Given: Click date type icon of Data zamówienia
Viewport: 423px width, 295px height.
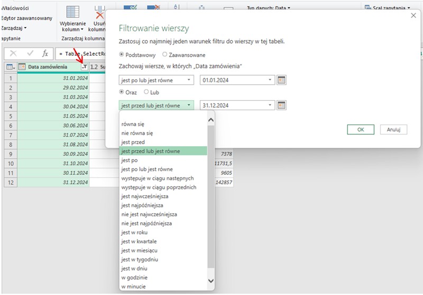Looking at the screenshot, I should click(x=22, y=67).
